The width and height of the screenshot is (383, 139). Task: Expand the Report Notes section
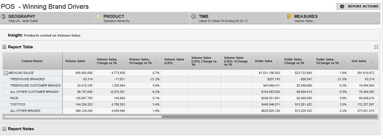4,129
